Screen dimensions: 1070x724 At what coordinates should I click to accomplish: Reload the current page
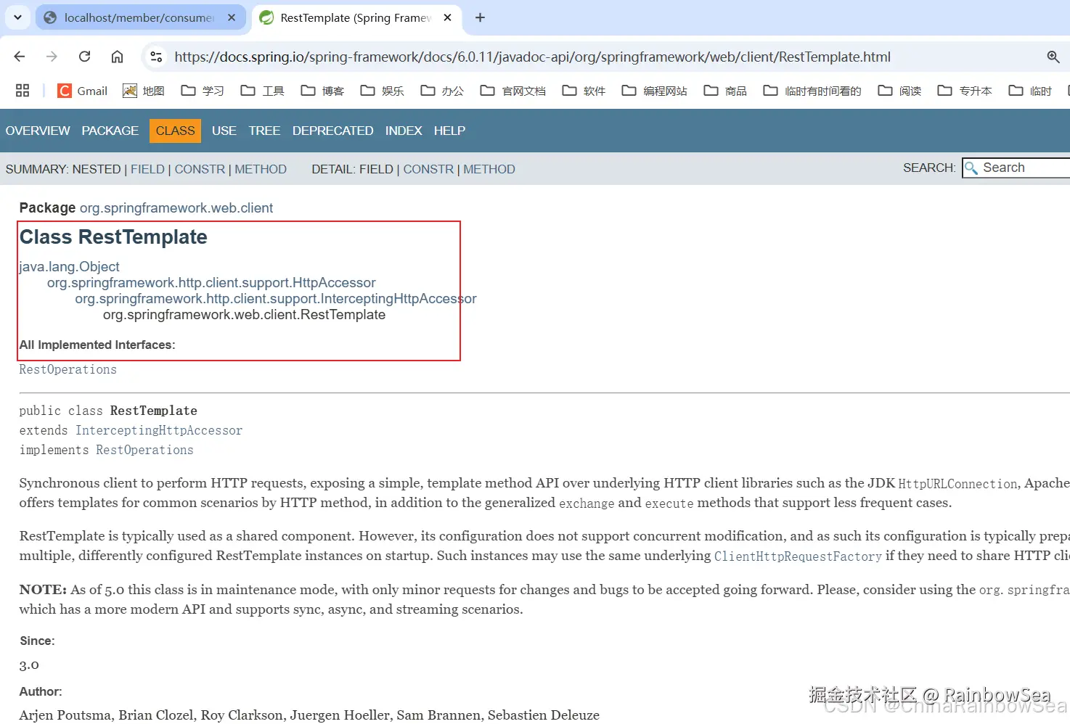[84, 57]
